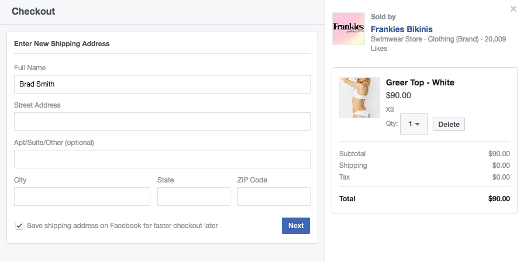The width and height of the screenshot is (524, 262).
Task: Click the Full Name field containing Brad Smith
Action: pos(162,84)
